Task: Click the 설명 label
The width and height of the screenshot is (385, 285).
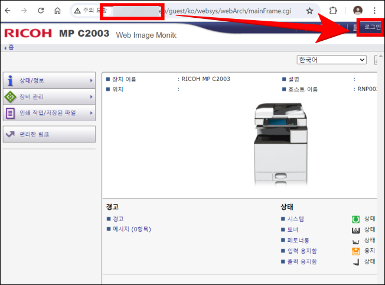Action: (293, 79)
